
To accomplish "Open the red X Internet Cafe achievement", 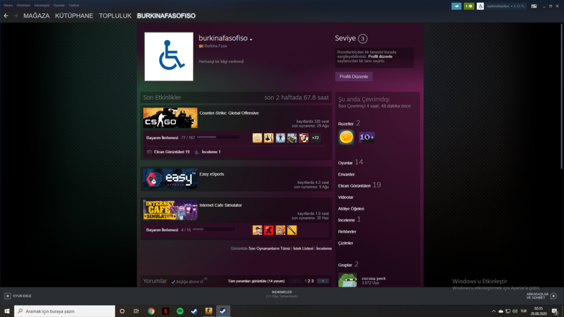I will pos(268,230).
